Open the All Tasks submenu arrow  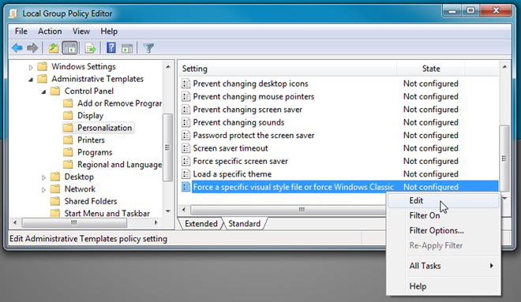(x=492, y=266)
